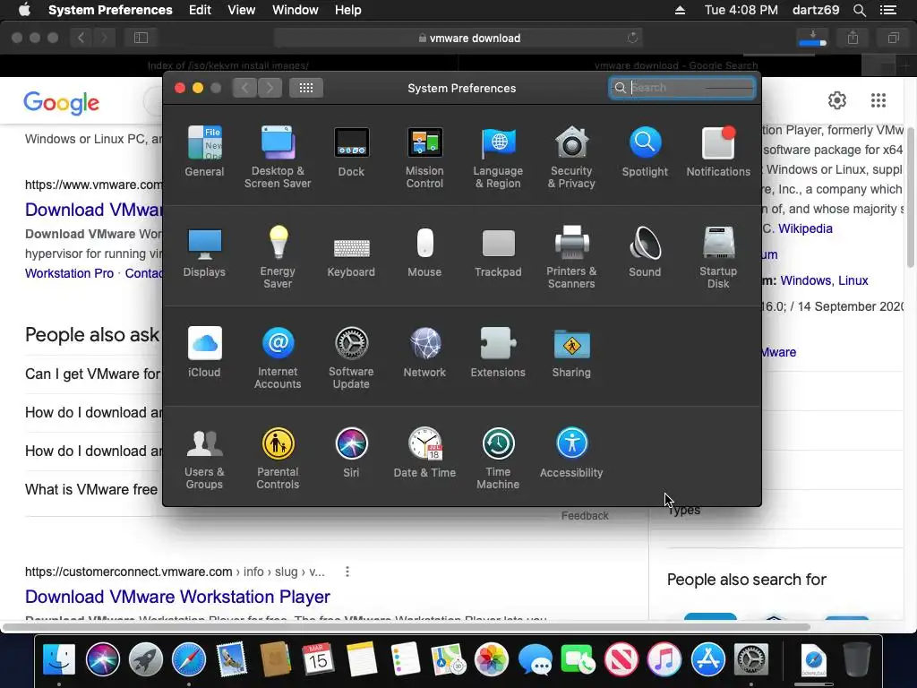Open Startup Disk preferences
The height and width of the screenshot is (688, 917).
718,257
